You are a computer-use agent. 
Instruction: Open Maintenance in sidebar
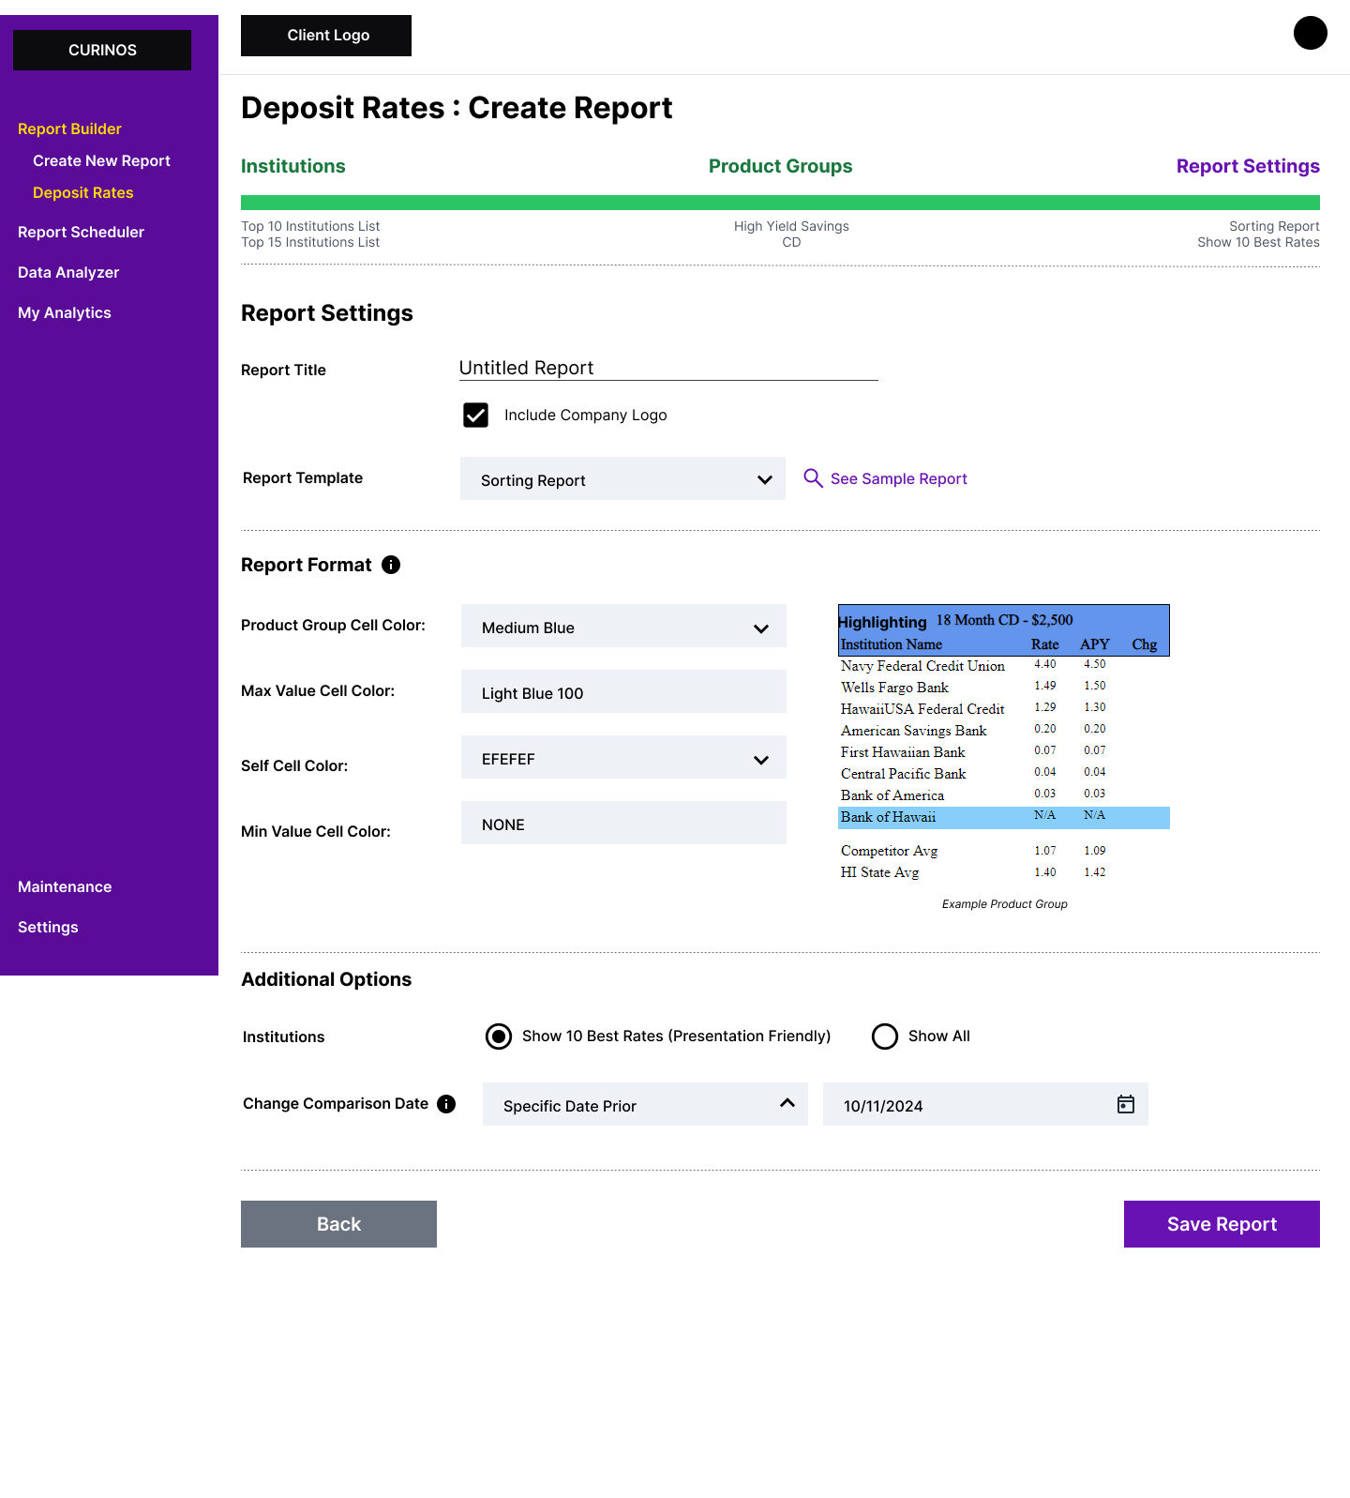pyautogui.click(x=65, y=886)
